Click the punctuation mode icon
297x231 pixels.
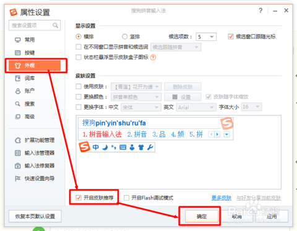tap(113, 147)
